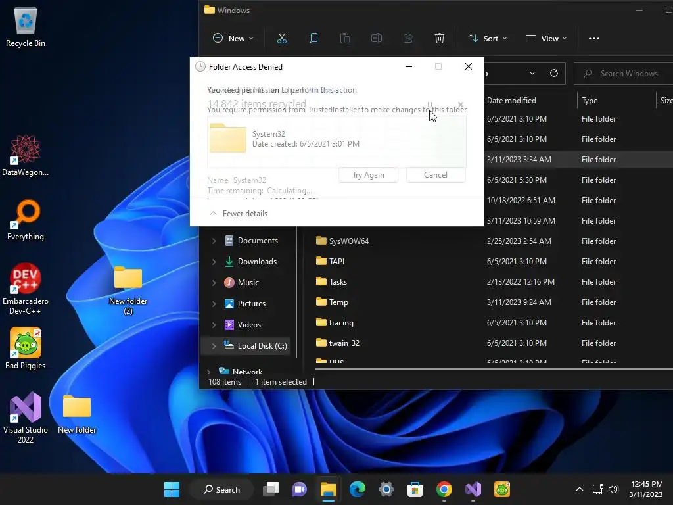673x505 pixels.
Task: Select the SysWOW64 folder
Action: [348, 241]
